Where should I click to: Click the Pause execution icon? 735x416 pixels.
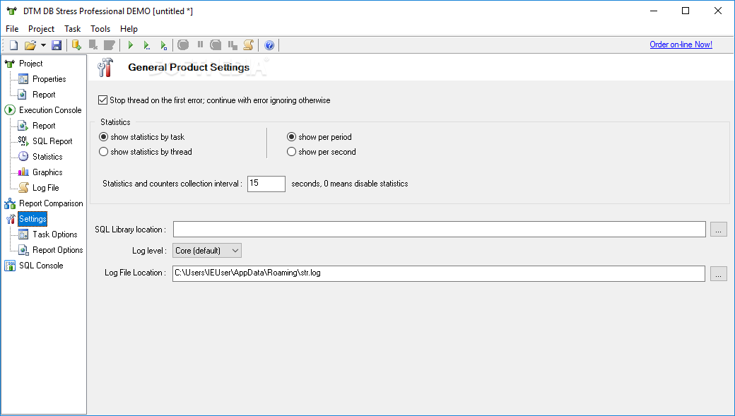click(200, 44)
